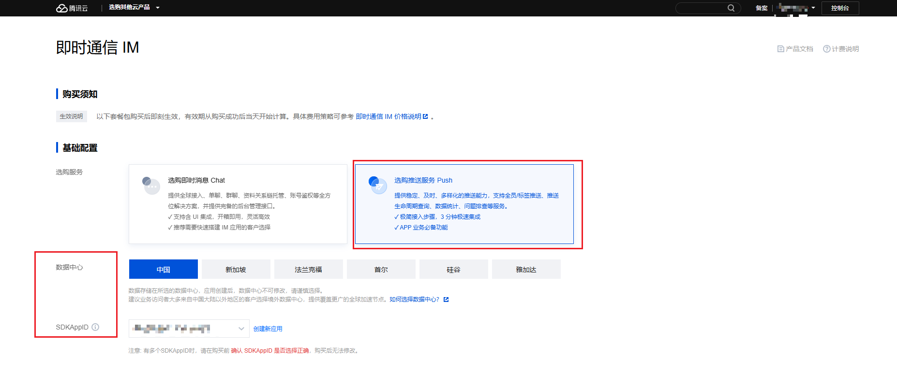Expand the account name dropdown arrow

pos(813,8)
